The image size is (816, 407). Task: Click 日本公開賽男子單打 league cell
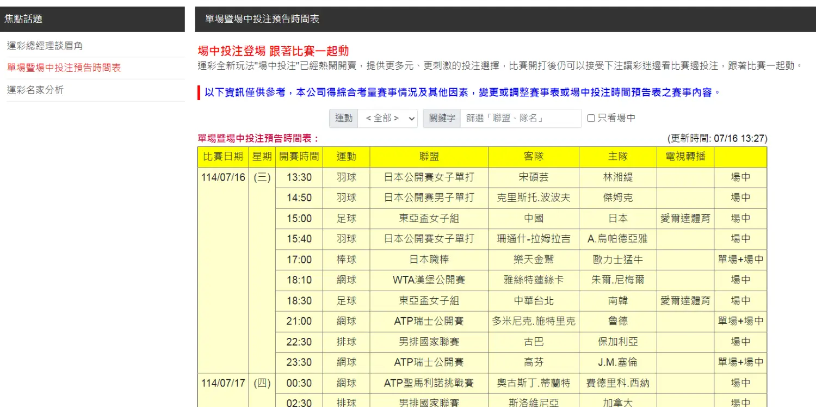point(429,198)
